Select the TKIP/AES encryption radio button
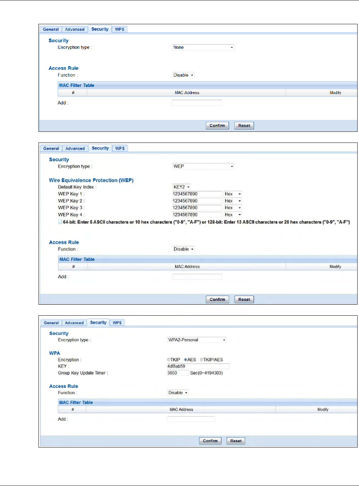 (202, 360)
